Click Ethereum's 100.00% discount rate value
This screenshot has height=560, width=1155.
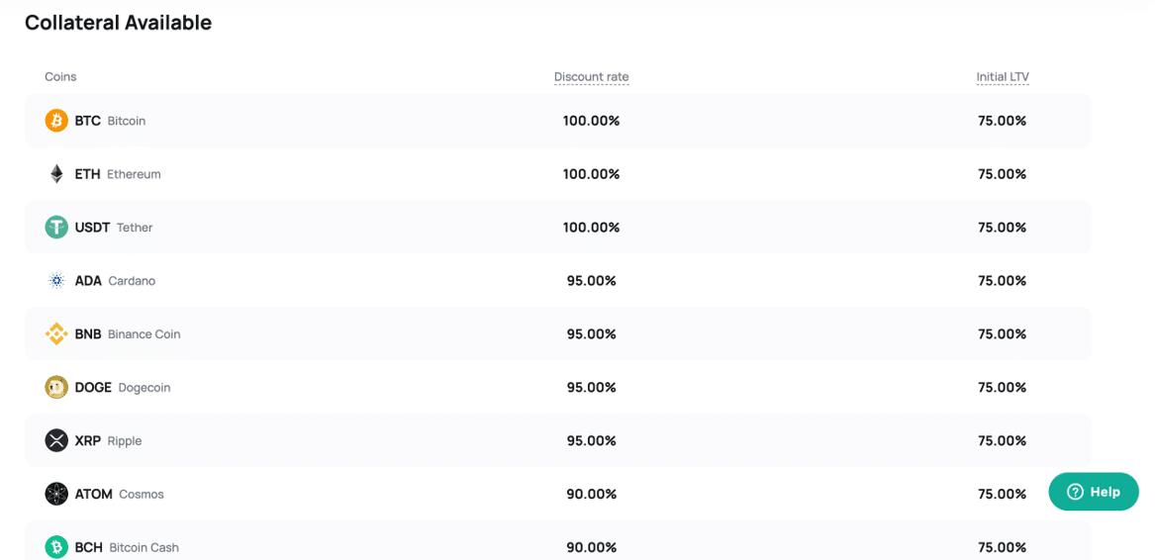click(592, 174)
